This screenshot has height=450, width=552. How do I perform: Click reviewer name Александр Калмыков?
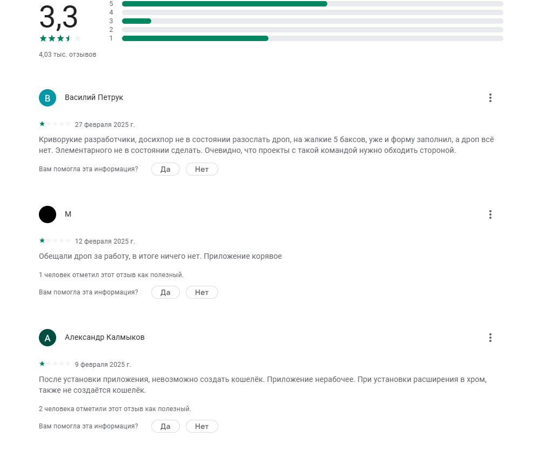[x=105, y=337]
